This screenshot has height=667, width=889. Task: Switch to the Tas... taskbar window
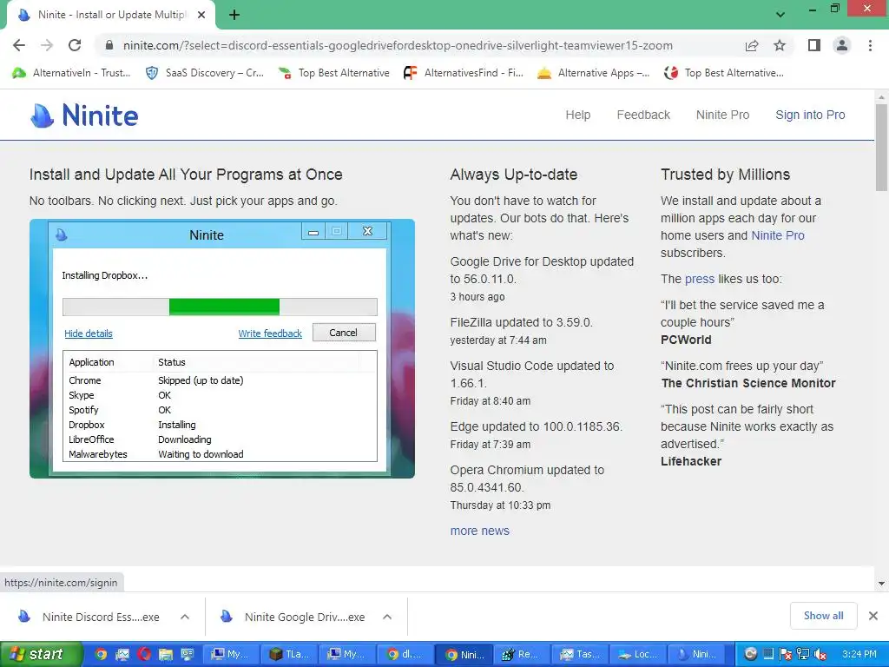[x=581, y=655]
